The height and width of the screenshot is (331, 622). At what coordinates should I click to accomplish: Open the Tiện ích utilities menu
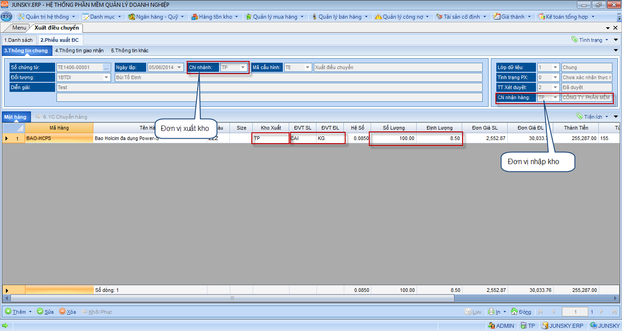coord(592,117)
